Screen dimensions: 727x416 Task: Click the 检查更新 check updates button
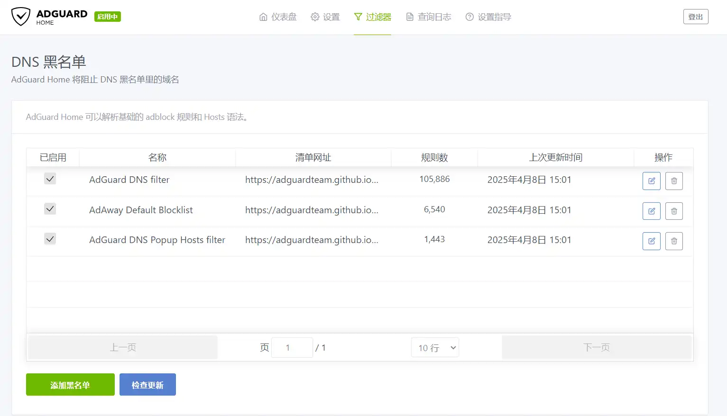147,385
